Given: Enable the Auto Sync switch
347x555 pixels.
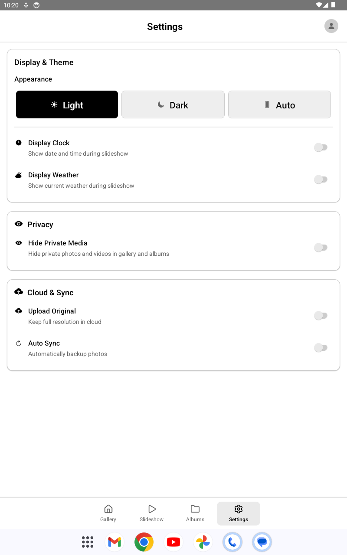Looking at the screenshot, I should pos(321,347).
